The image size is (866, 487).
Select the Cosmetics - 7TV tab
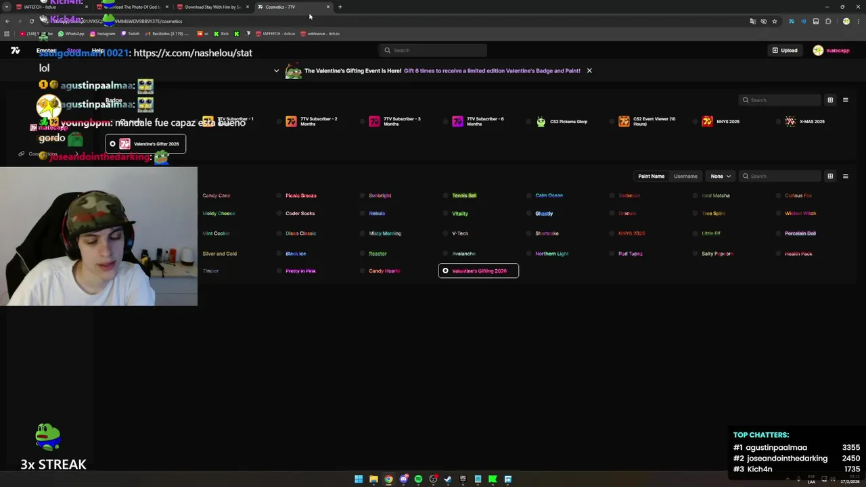coord(294,7)
